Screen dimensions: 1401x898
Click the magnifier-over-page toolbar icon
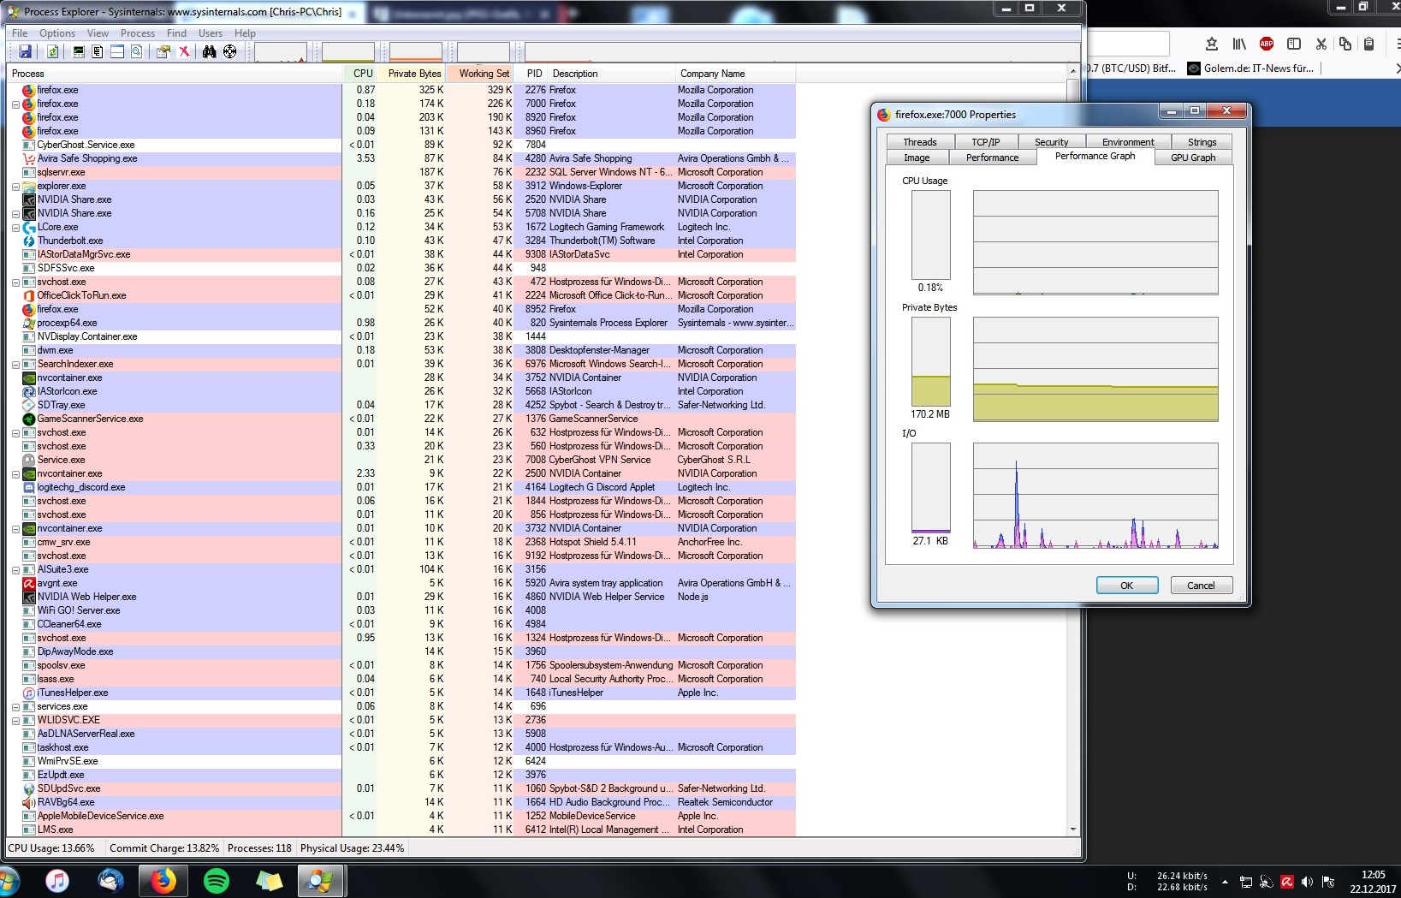click(x=136, y=51)
